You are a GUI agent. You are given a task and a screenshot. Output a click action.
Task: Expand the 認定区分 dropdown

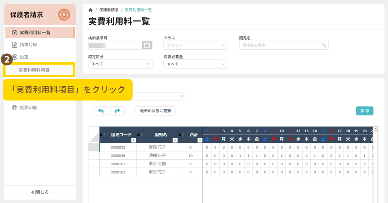point(120,64)
